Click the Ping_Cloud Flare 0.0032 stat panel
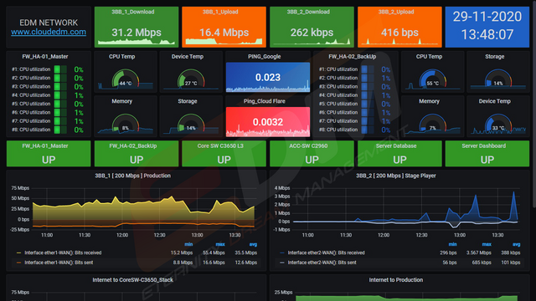This screenshot has width=536, height=301. [x=268, y=122]
